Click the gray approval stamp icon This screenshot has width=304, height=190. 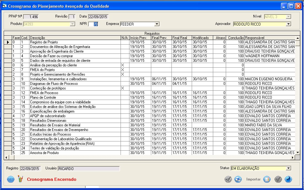[x=228, y=179]
